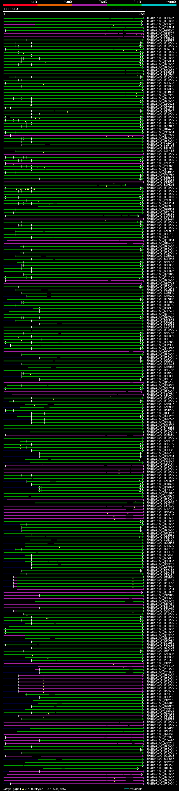Open hit UniRef100_A5BA65
Screen dimensions: 179x791
[161, 24]
